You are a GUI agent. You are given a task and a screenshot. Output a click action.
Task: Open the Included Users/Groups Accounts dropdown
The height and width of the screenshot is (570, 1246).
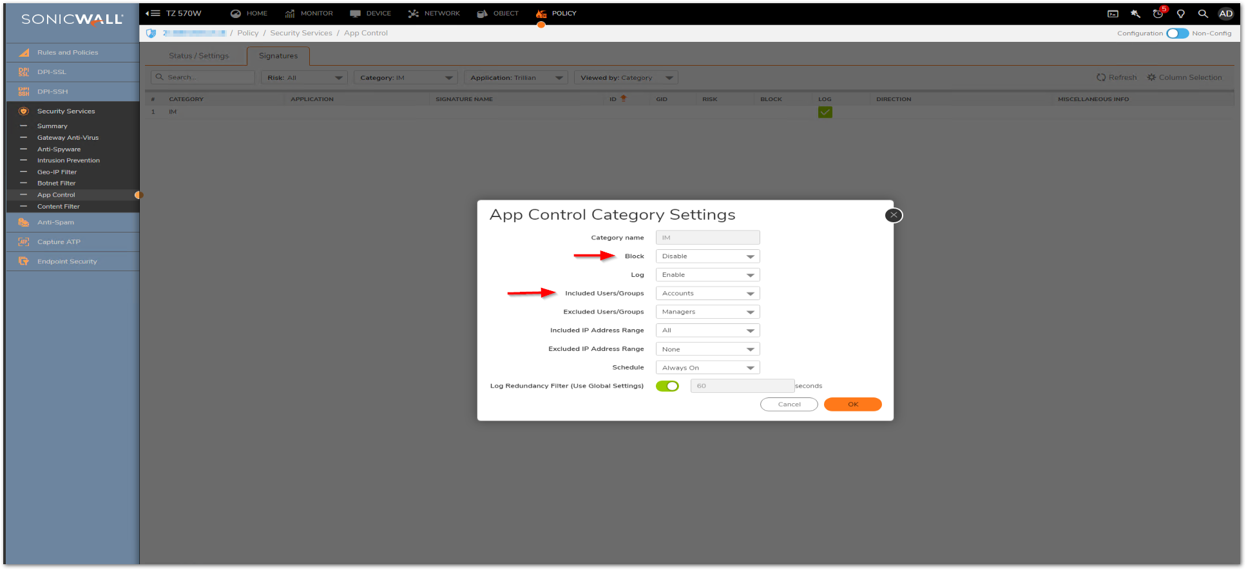click(x=707, y=294)
